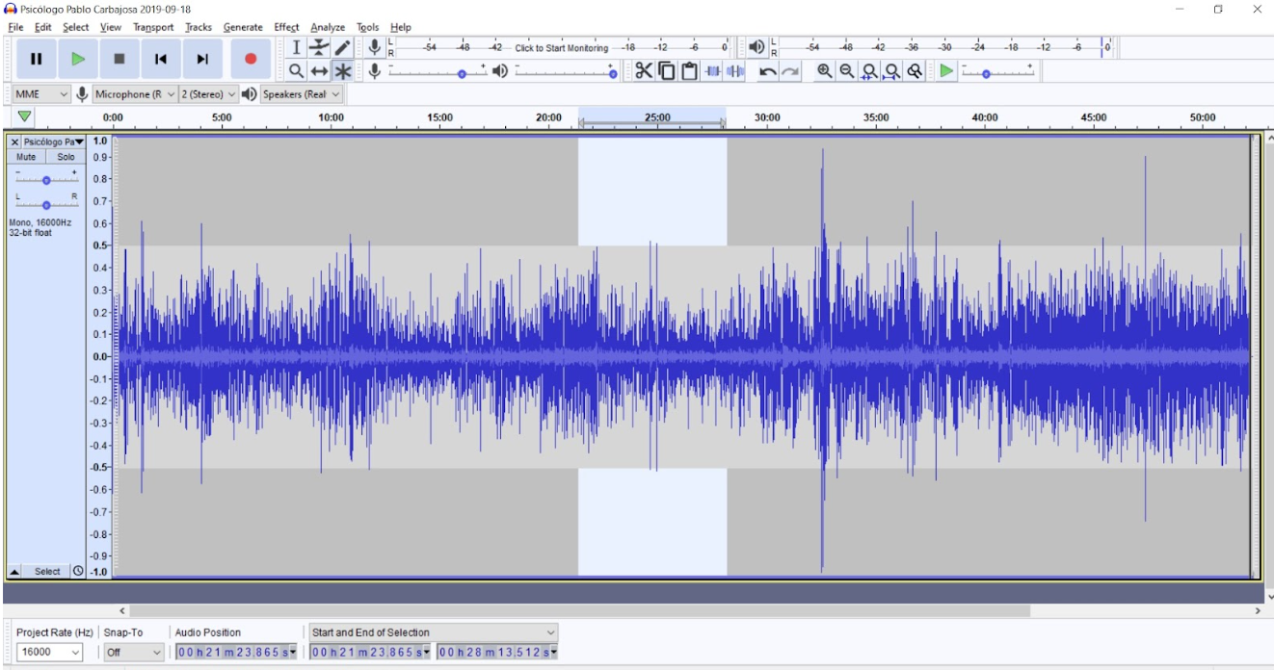This screenshot has width=1274, height=670.
Task: Open the Analyze menu
Action: [328, 27]
